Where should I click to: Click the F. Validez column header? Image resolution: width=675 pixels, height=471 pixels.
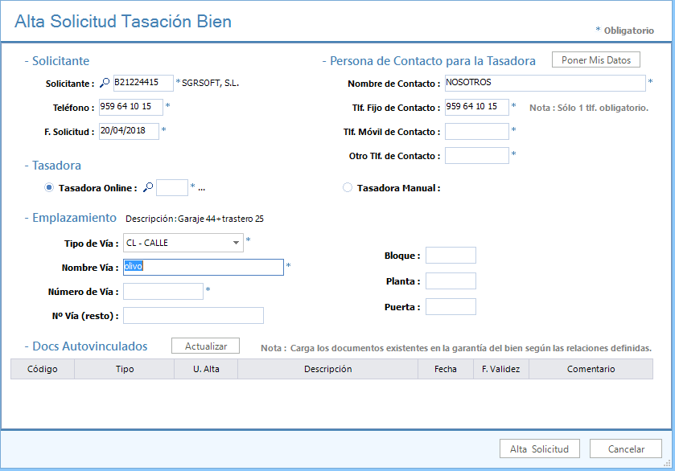coord(500,369)
